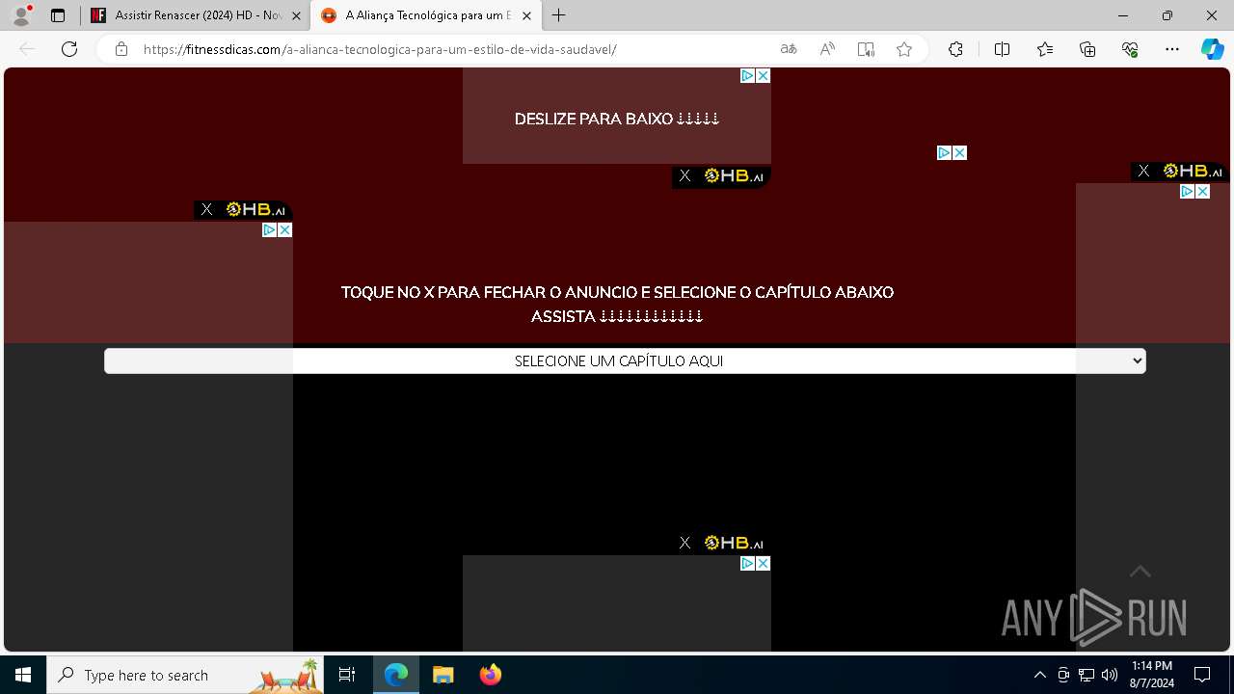This screenshot has height=694, width=1234.
Task: Open Edge Settings and more menu
Action: 1172,49
